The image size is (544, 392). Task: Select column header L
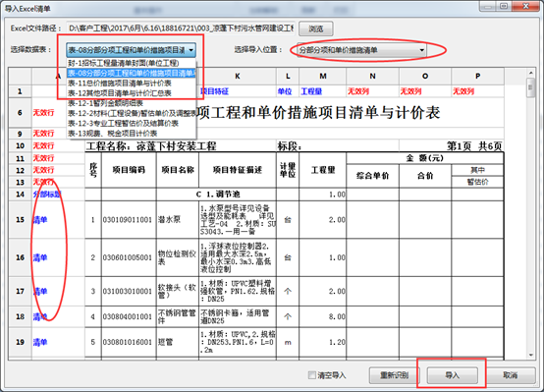[288, 76]
